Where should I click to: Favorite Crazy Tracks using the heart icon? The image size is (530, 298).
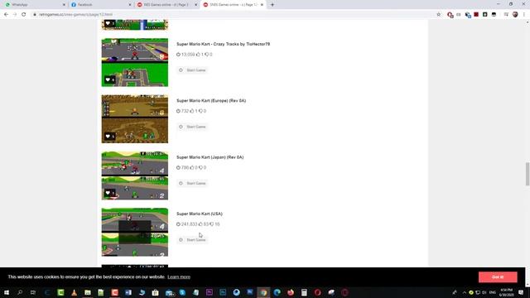[108, 79]
